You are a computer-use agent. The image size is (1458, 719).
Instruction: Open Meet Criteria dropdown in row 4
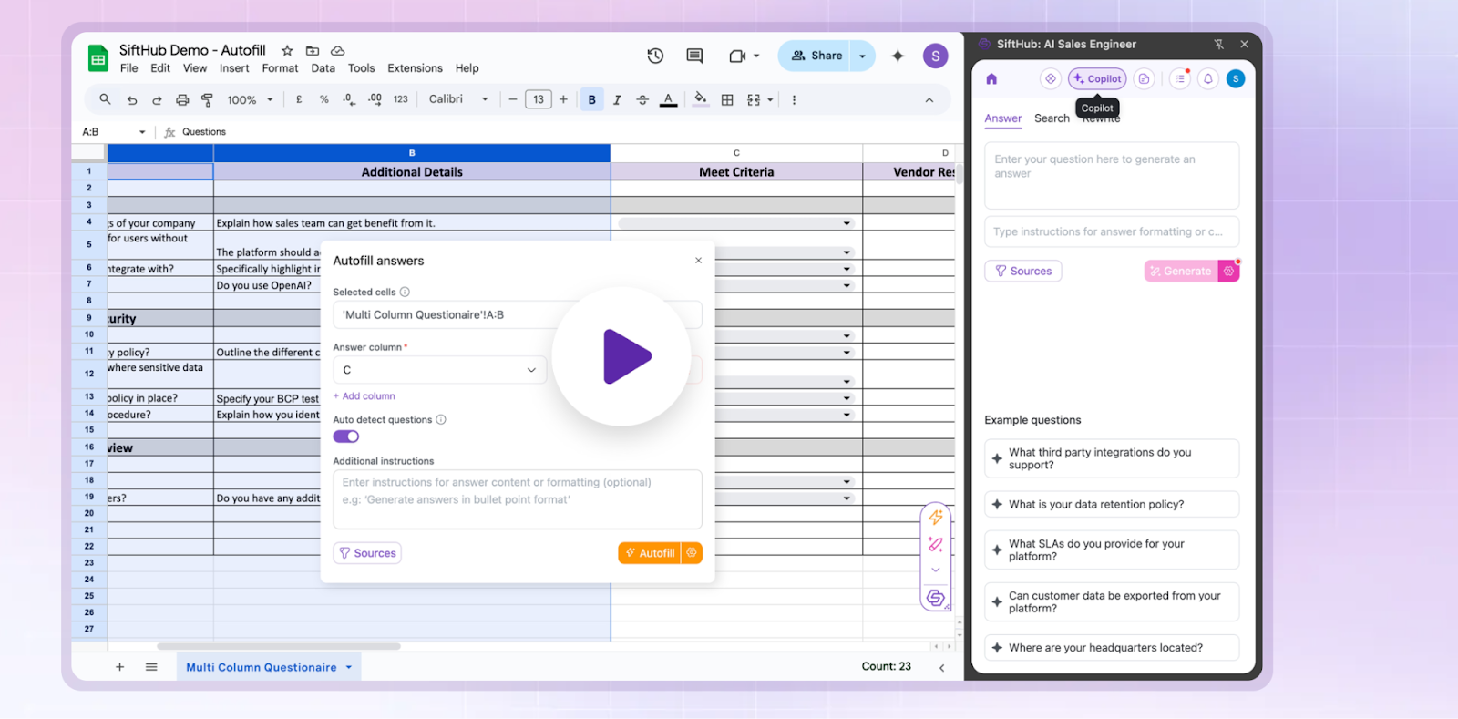(847, 223)
